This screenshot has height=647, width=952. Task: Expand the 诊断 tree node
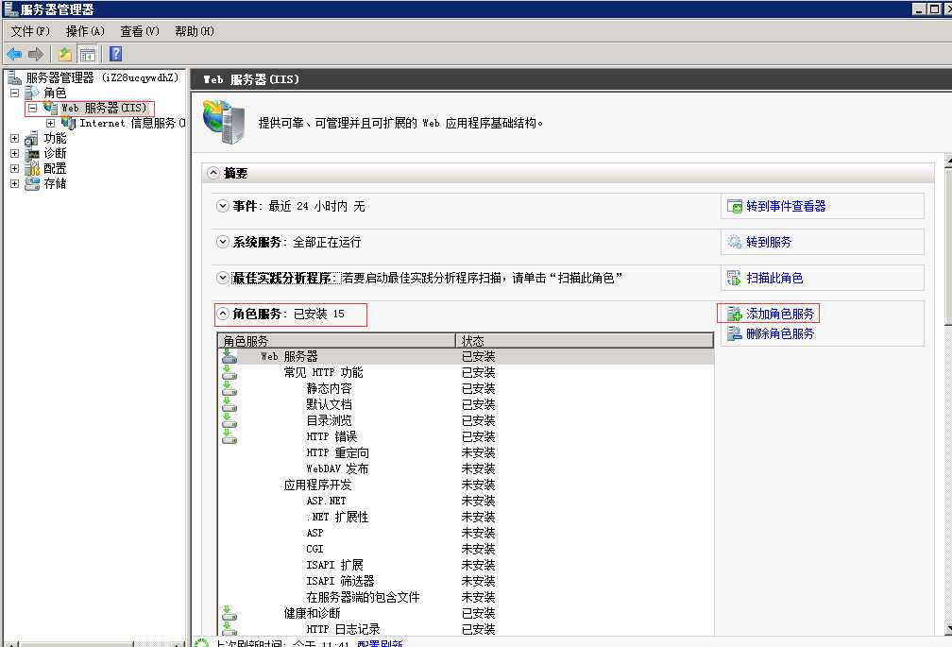coord(14,154)
